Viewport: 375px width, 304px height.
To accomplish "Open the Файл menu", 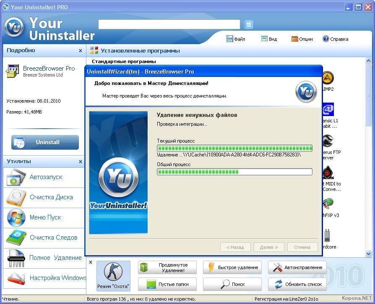I will [x=236, y=39].
